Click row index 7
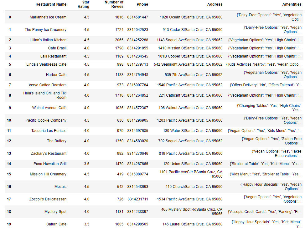The width and height of the screenshot is (305, 232). click(10, 85)
